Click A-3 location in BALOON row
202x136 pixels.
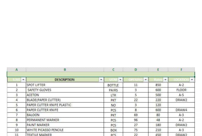click(182, 115)
